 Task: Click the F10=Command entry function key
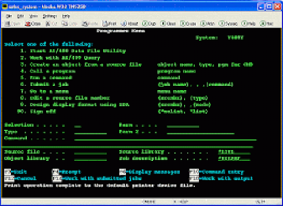[x=216, y=172]
